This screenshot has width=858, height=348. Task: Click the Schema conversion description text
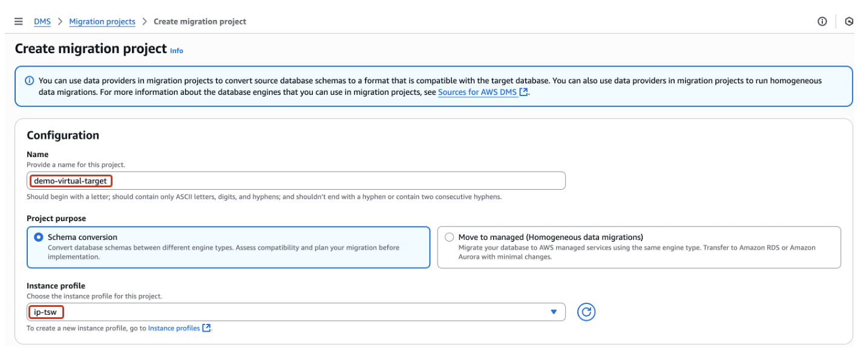click(223, 252)
